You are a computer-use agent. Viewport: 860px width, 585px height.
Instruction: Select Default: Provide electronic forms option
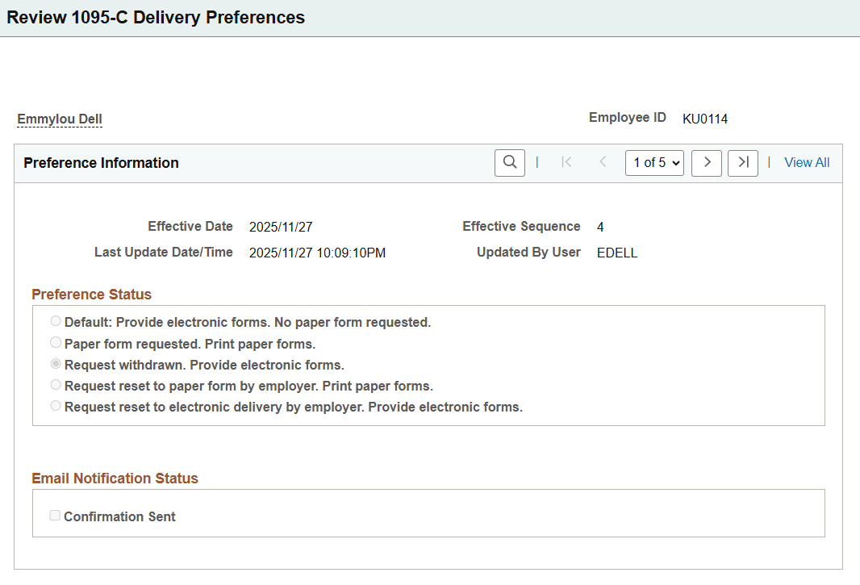point(55,320)
